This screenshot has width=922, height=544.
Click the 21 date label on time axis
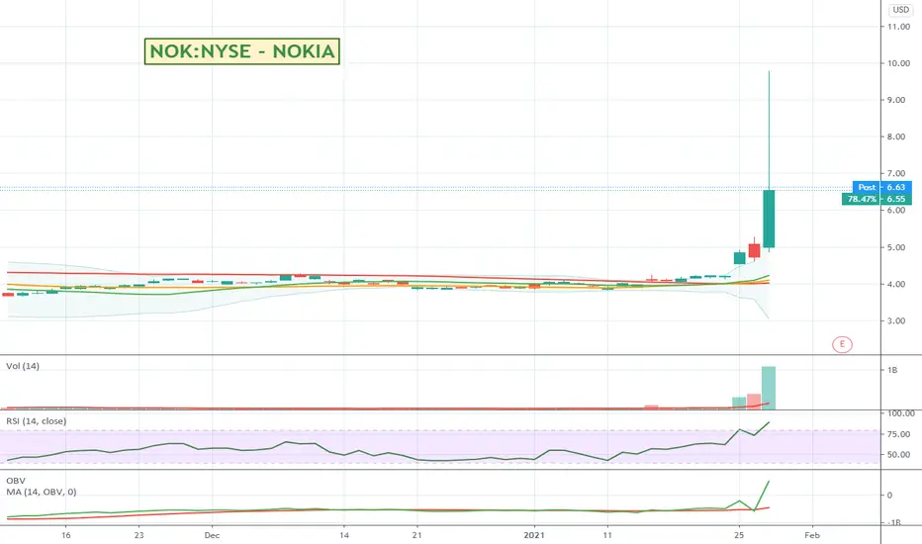(x=416, y=535)
